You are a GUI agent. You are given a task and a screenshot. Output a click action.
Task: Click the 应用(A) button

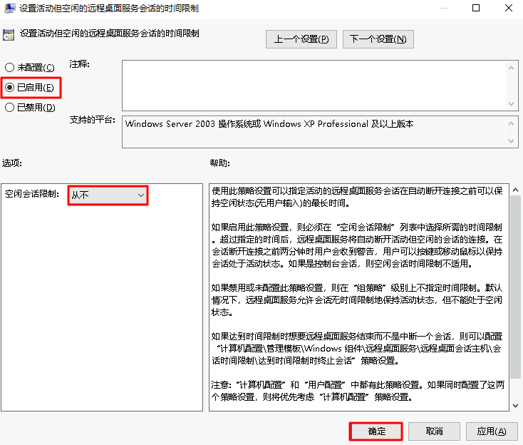pyautogui.click(x=492, y=431)
